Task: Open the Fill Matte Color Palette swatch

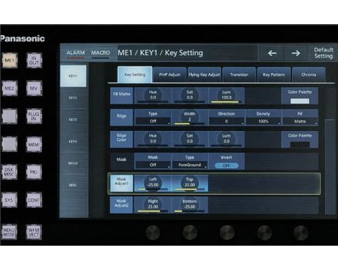Action: [x=299, y=101]
